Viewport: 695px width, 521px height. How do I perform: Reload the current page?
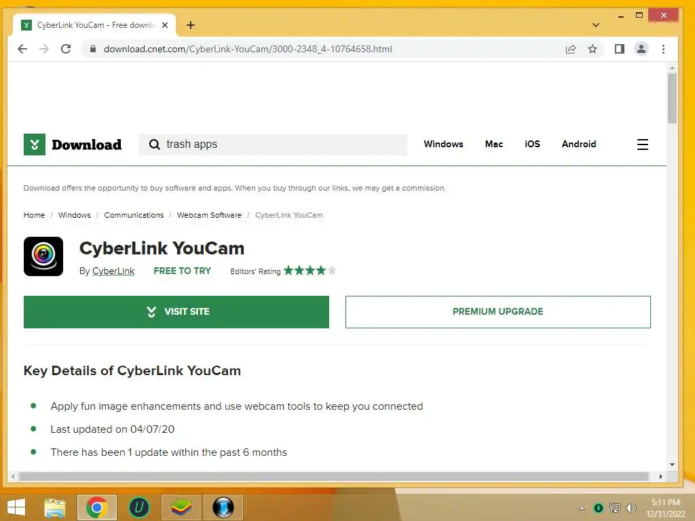click(66, 49)
